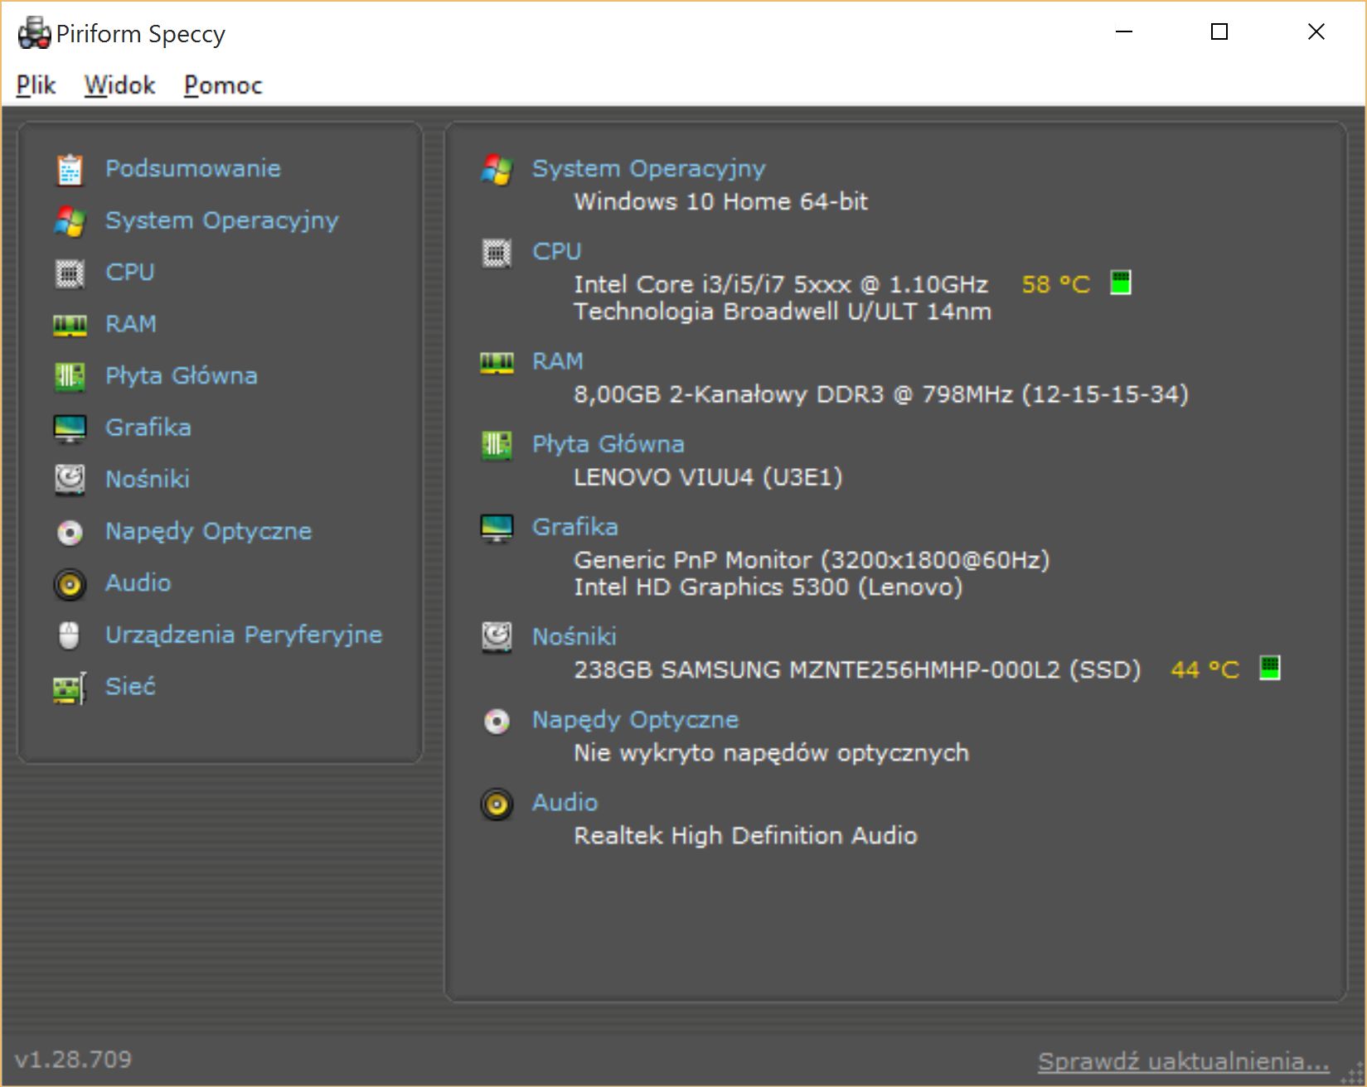Click the Podsumowanie clipboard icon in sidebar
Viewport: 1367px width, 1087px height.
pos(70,169)
